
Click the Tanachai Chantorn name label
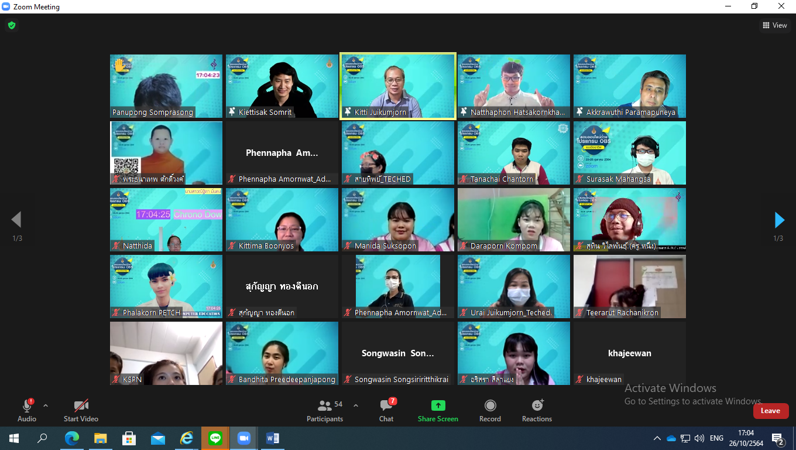(x=502, y=179)
